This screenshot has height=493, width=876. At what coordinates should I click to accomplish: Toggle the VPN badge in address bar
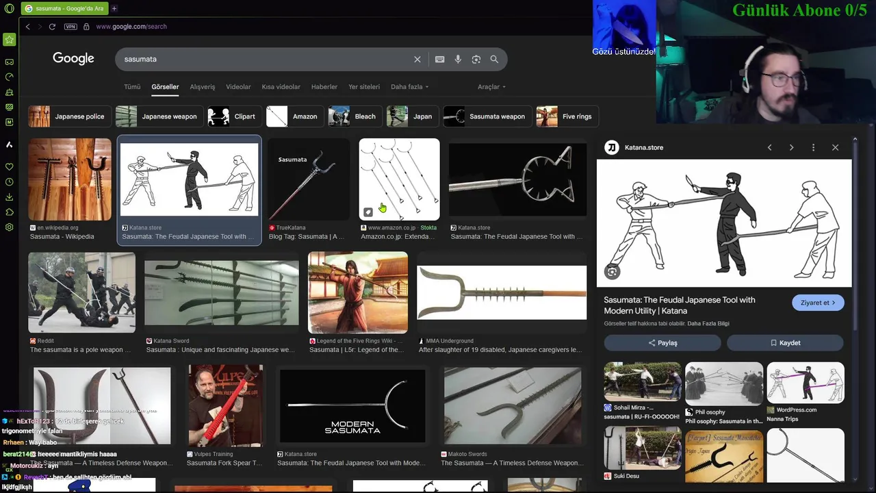pyautogui.click(x=70, y=27)
